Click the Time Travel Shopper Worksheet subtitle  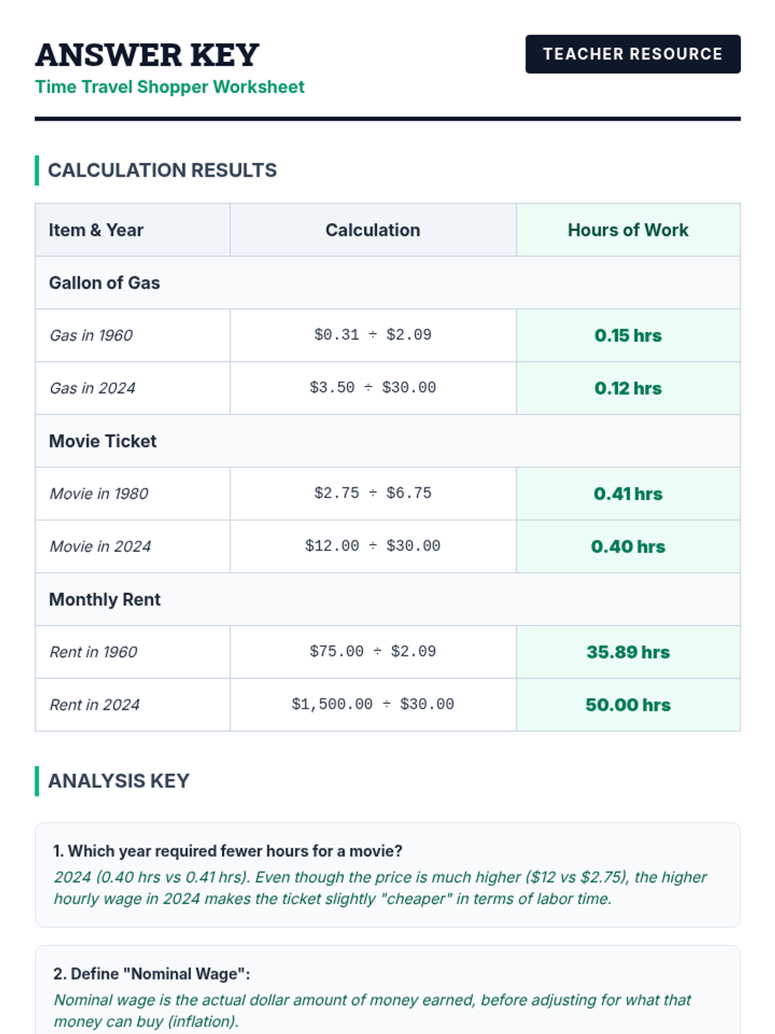(x=170, y=87)
